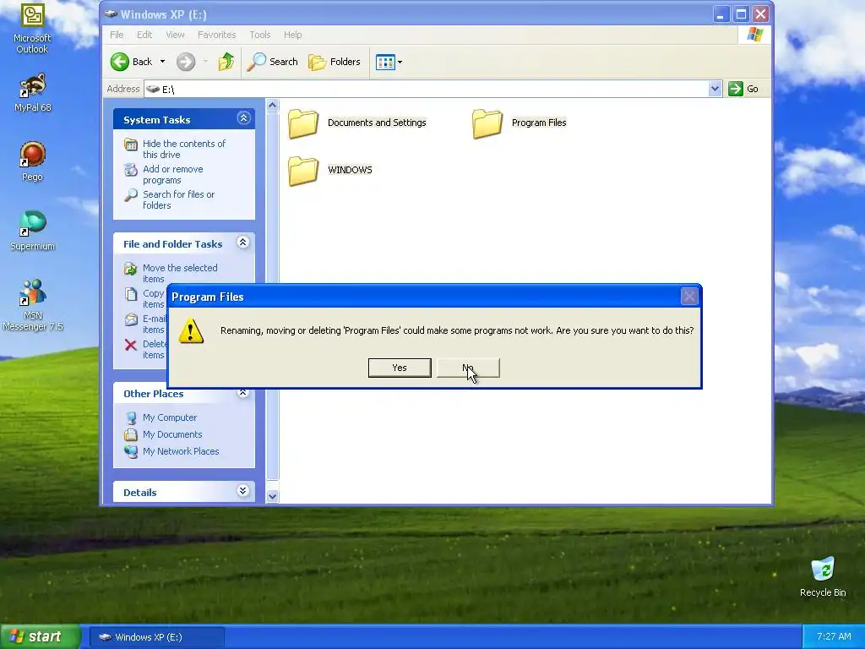865x649 pixels.
Task: Click Windows XP (E:) taskbar button
Action: click(156, 637)
